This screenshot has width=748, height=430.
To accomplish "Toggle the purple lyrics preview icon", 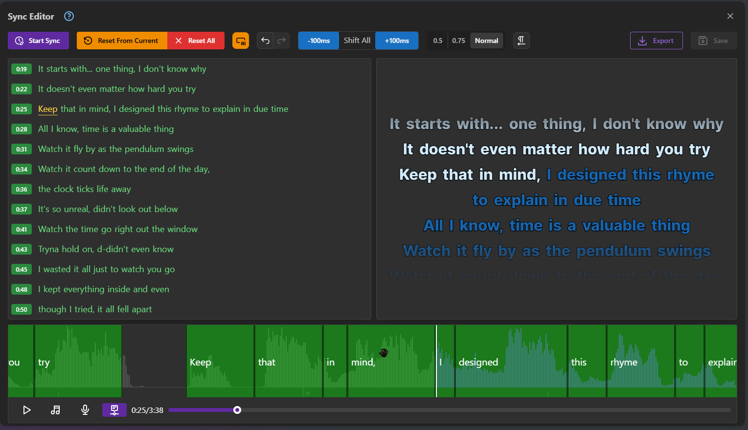I will [x=114, y=410].
